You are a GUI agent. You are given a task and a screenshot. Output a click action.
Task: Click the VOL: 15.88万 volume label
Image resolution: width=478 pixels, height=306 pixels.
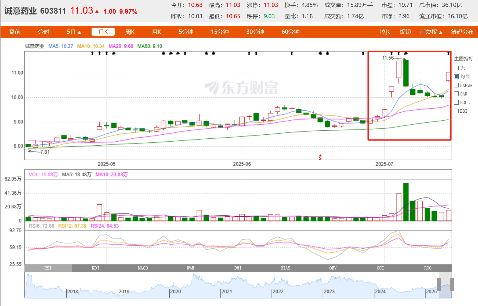[x=43, y=175]
